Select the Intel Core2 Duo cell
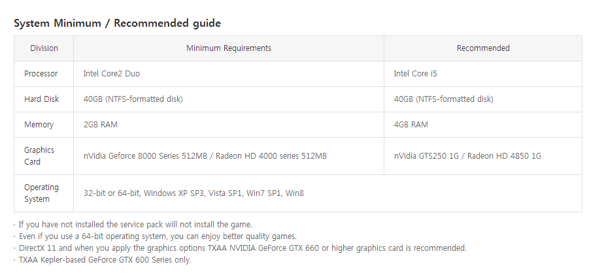The image size is (602, 275). (111, 74)
